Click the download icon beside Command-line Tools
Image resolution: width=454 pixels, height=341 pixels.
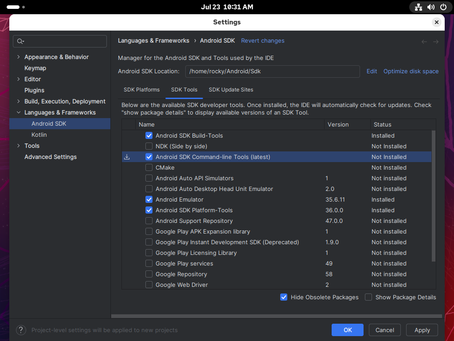point(127,157)
